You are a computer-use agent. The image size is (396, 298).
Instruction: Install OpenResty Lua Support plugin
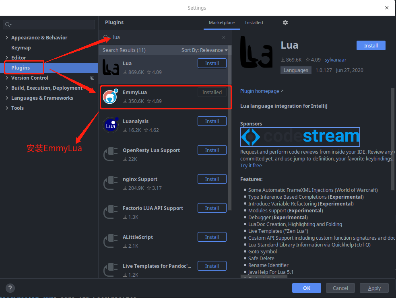click(212, 150)
